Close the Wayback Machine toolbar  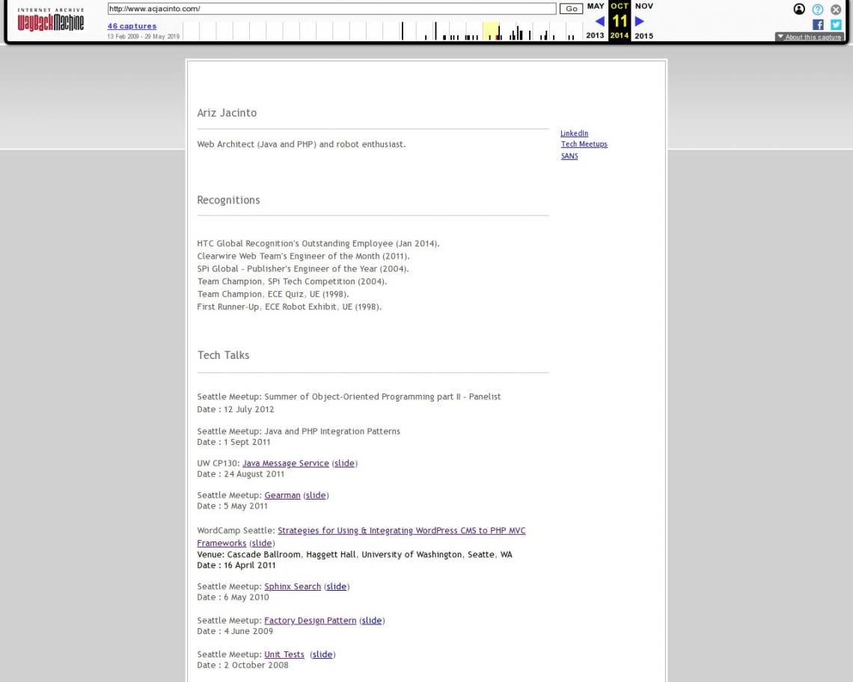click(836, 9)
